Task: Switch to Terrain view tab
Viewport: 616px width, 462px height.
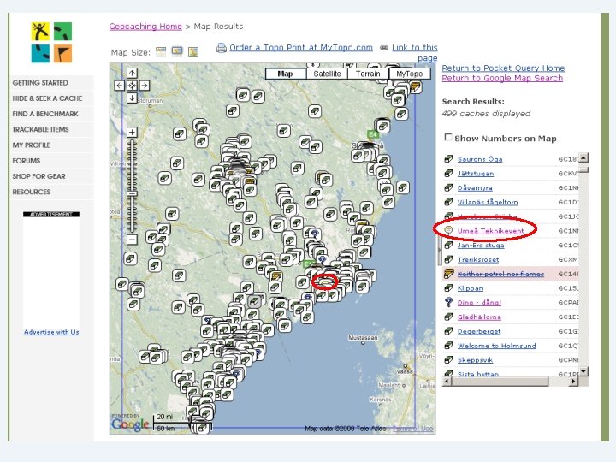Action: tap(368, 74)
